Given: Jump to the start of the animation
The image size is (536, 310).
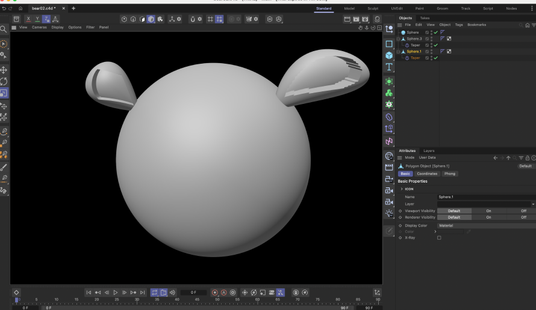Looking at the screenshot, I should pyautogui.click(x=89, y=293).
